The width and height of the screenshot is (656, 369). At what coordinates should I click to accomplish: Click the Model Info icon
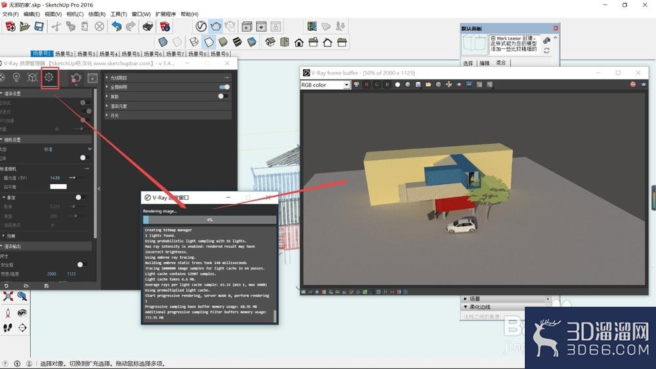pyautogui.click(x=165, y=27)
